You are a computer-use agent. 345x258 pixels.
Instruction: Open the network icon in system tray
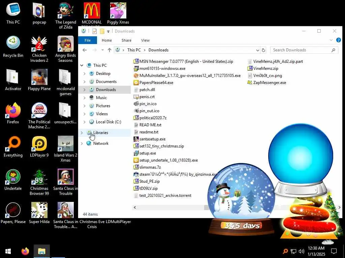tap(293, 251)
